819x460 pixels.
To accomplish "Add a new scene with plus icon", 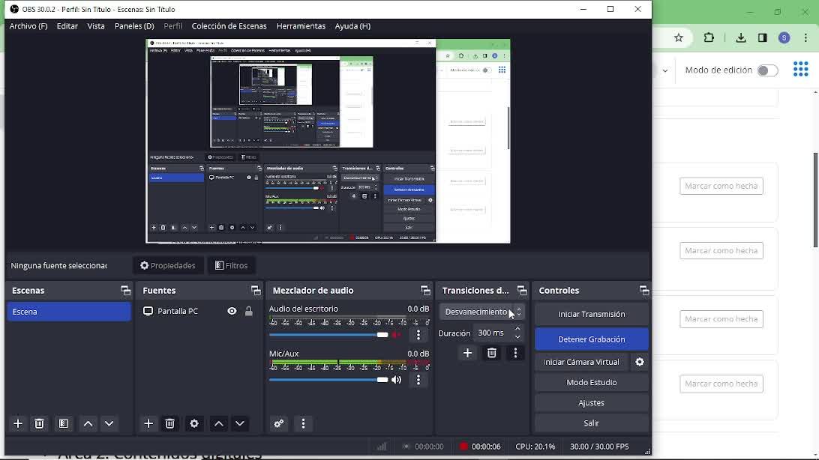I will coord(18,424).
